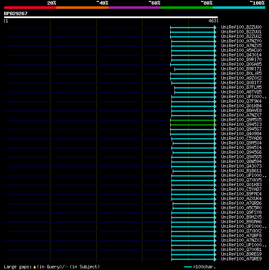Open the UniRef100_Q7F9K4 hit

[x=241, y=102]
